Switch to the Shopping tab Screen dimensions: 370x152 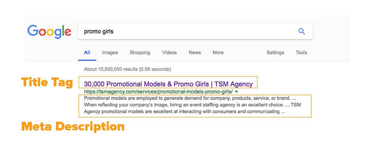coord(140,52)
